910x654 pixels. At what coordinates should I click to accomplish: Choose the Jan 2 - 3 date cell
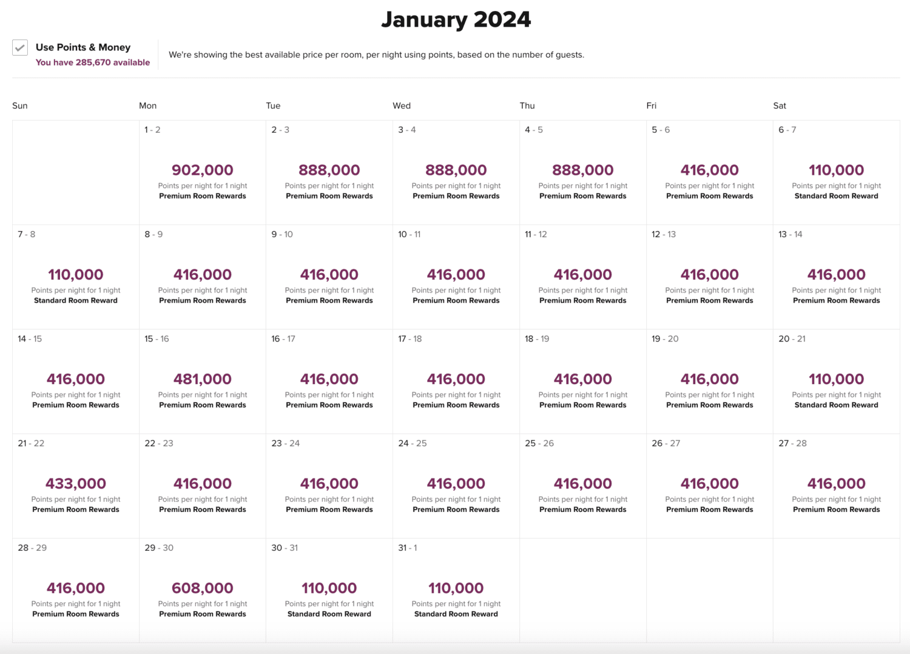coord(329,173)
